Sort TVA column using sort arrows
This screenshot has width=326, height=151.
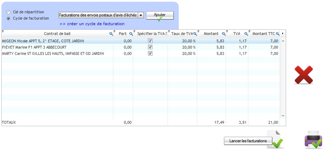pos(227,31)
